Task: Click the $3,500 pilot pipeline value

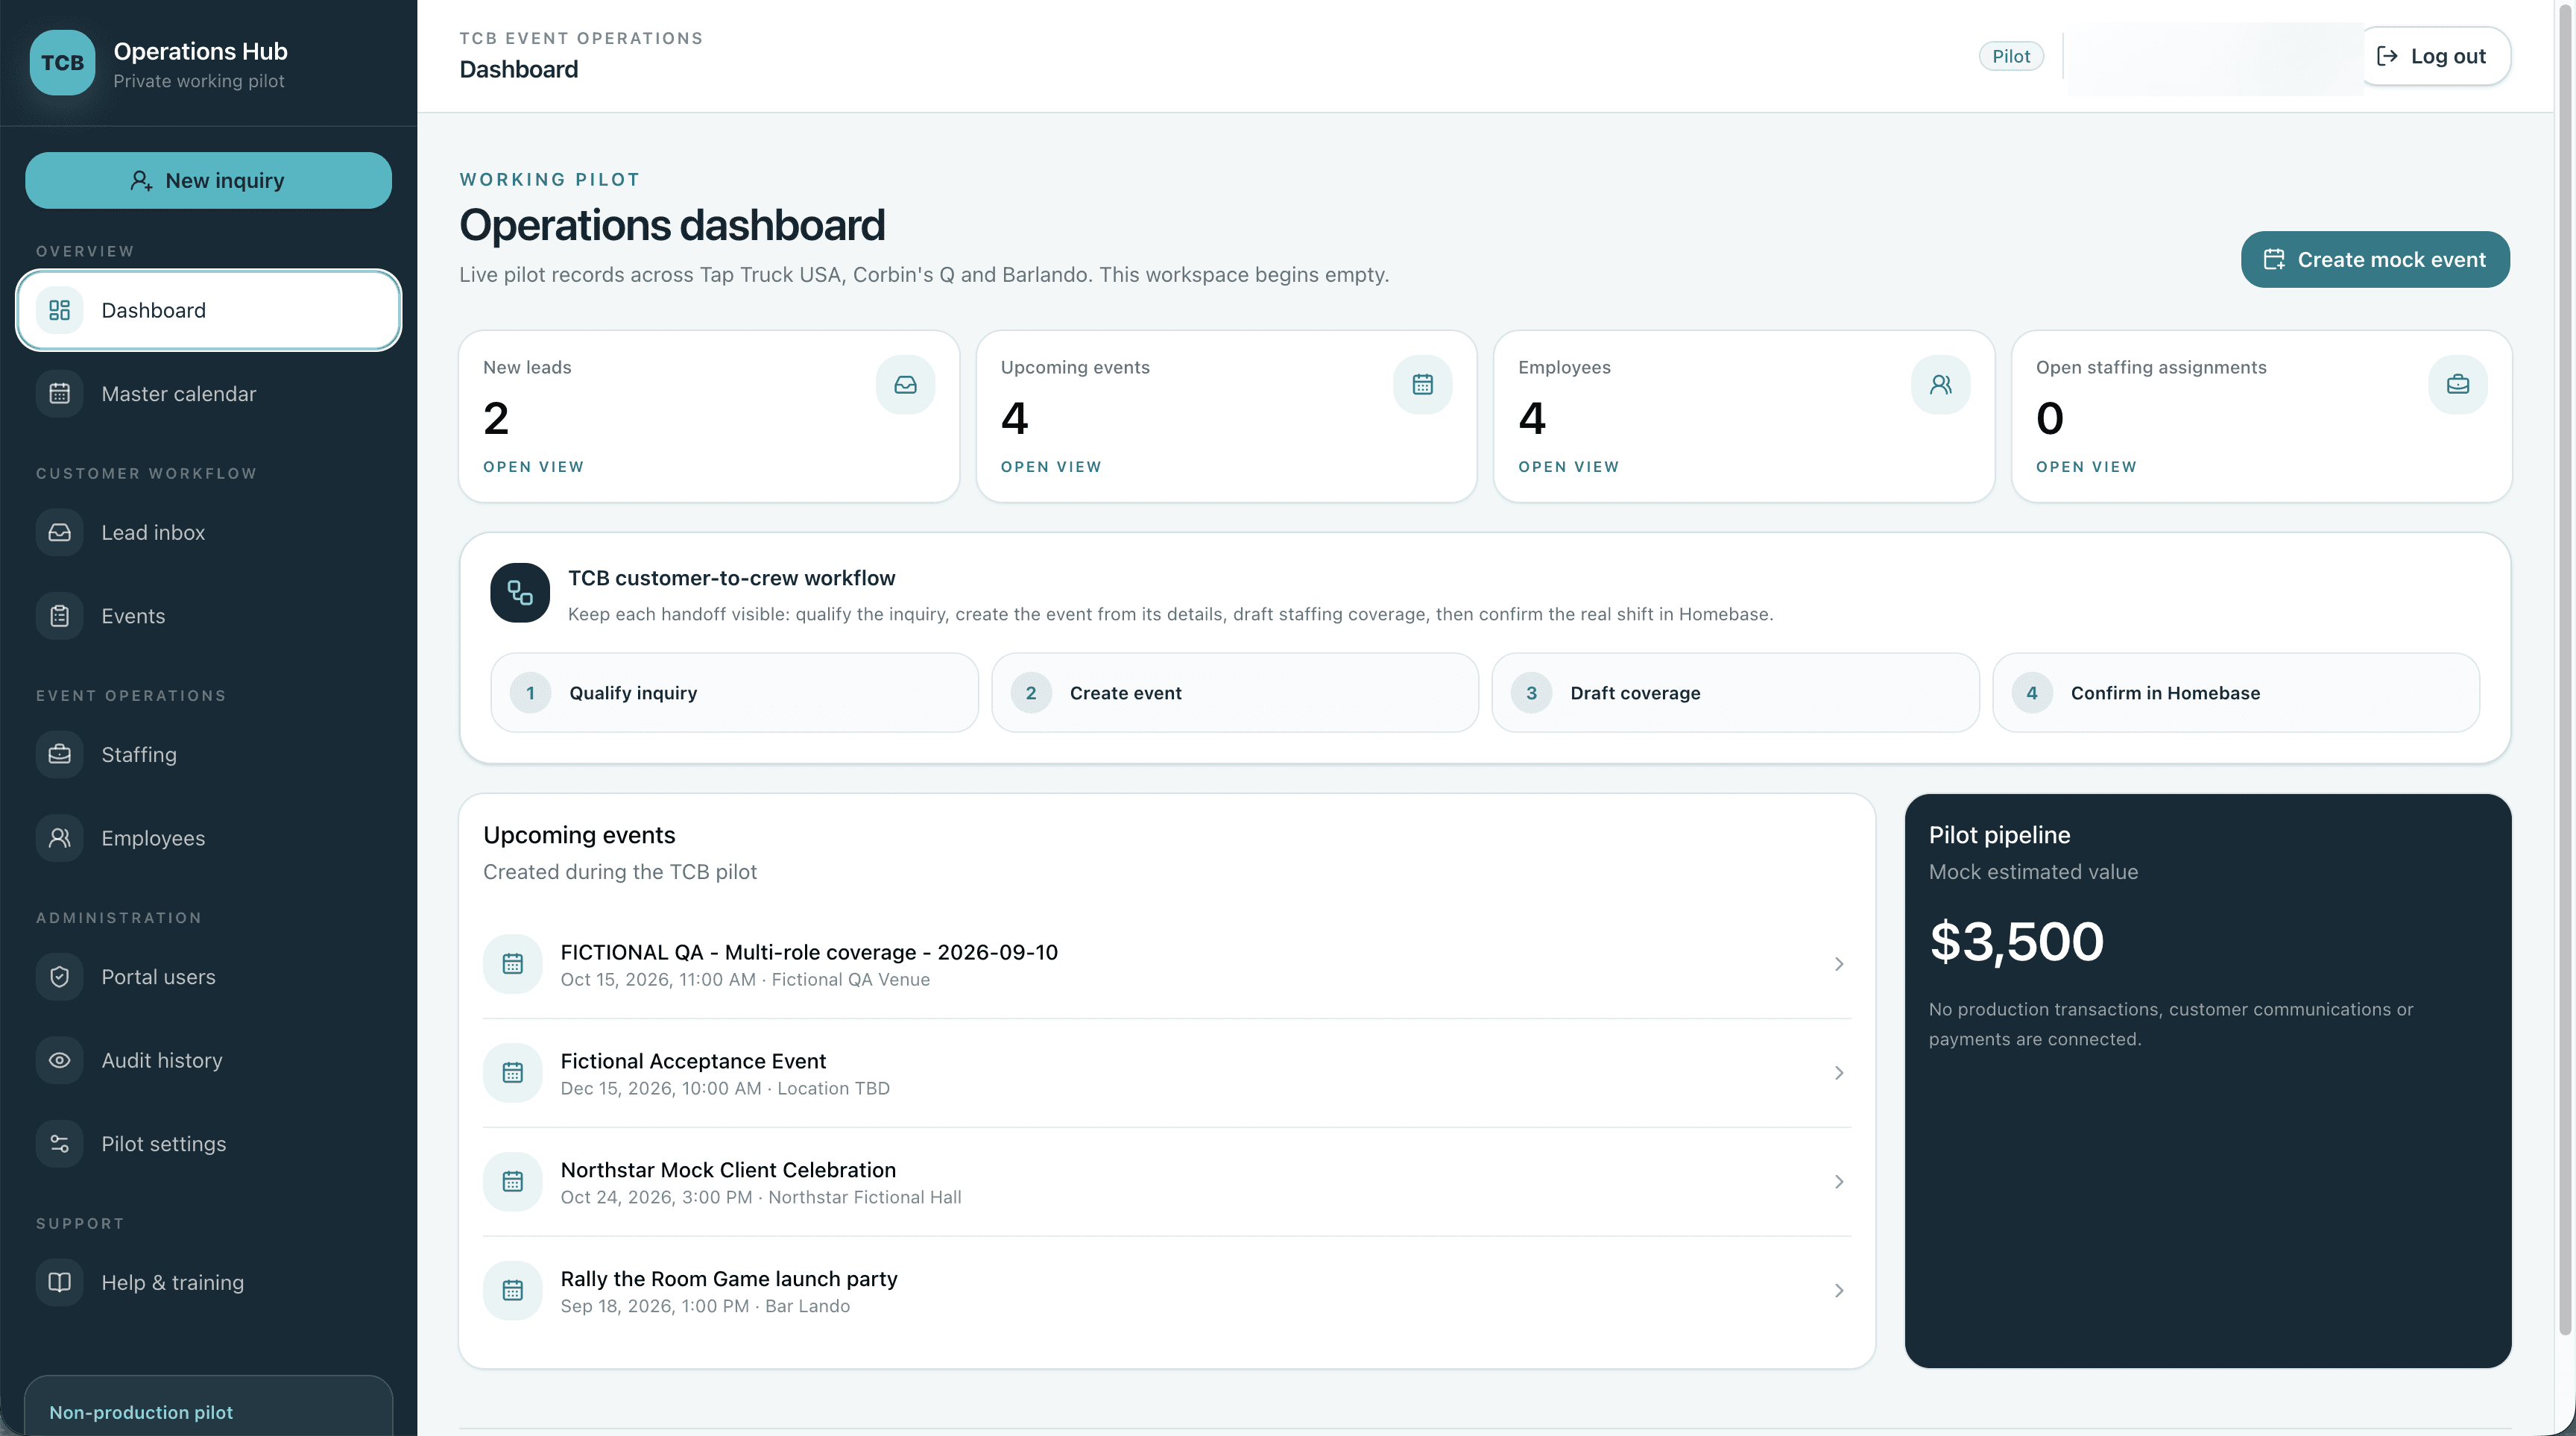Action: point(2016,942)
